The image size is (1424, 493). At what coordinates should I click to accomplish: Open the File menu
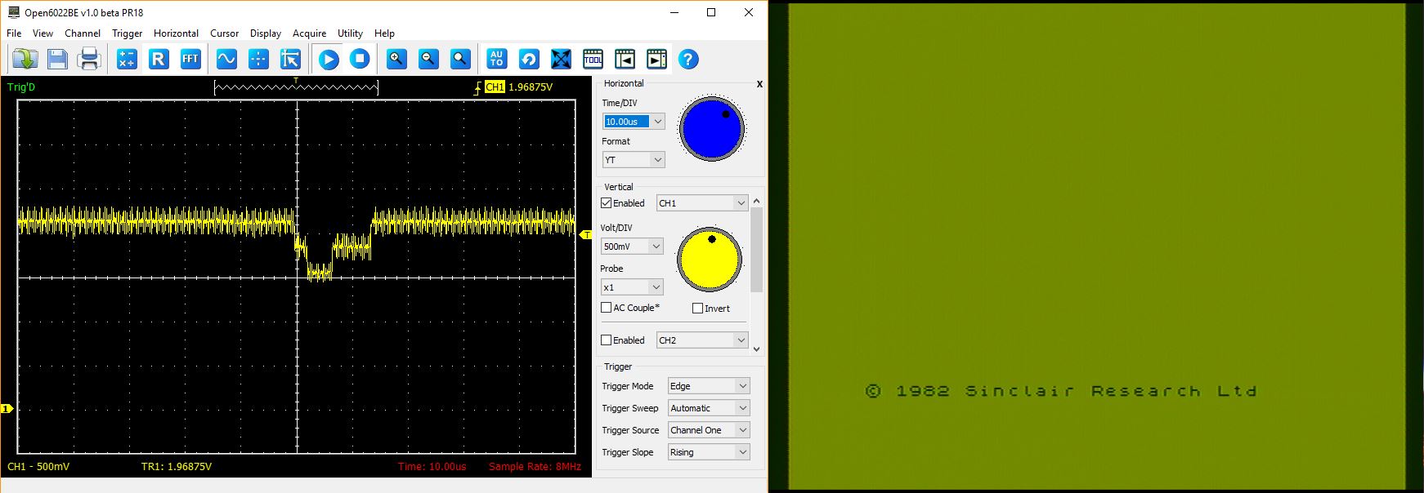click(x=14, y=33)
